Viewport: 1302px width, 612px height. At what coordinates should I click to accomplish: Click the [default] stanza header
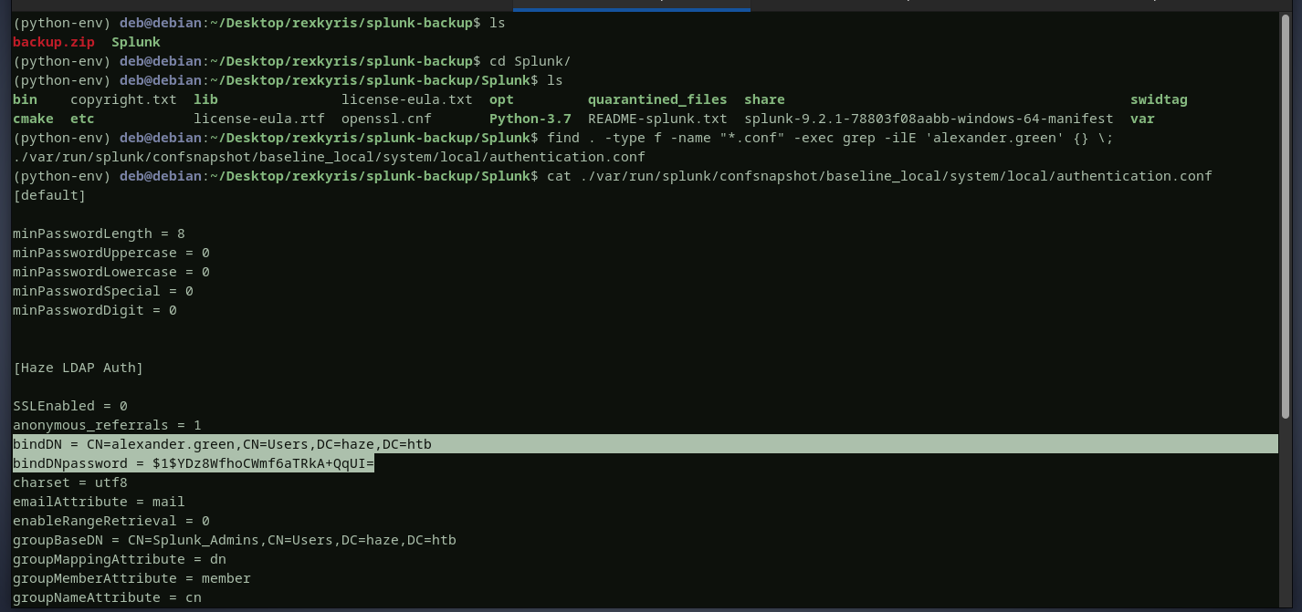[x=49, y=195]
